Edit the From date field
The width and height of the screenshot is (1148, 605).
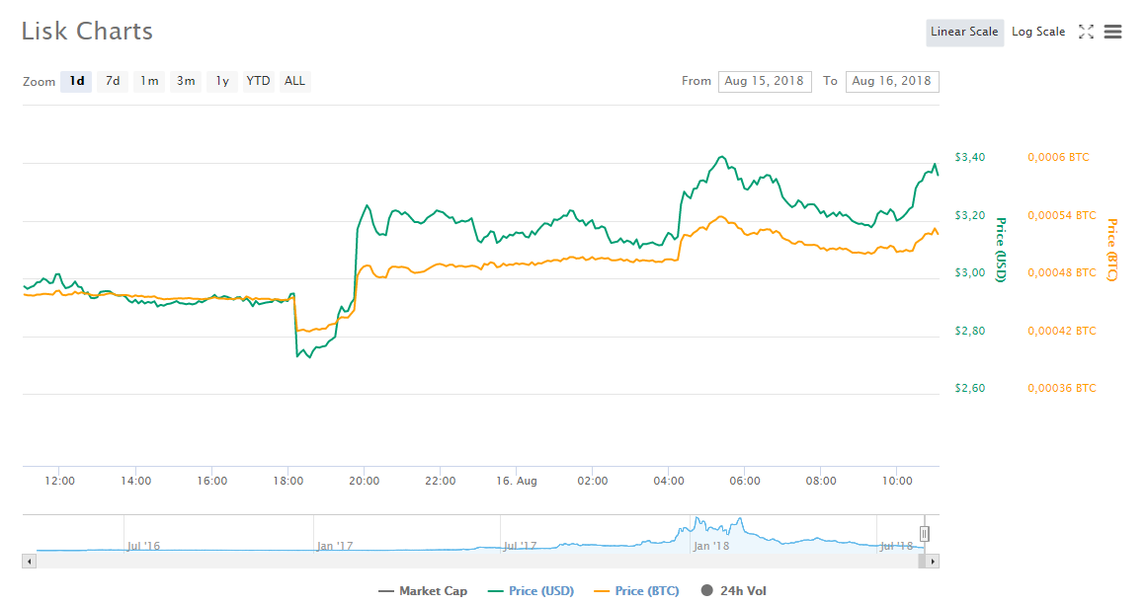pos(766,81)
